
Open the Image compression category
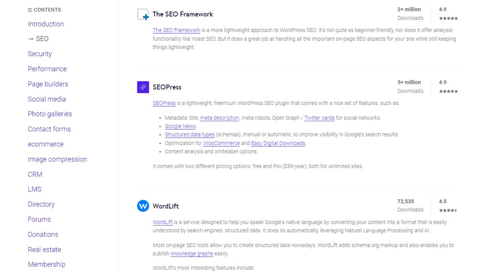coord(57,159)
